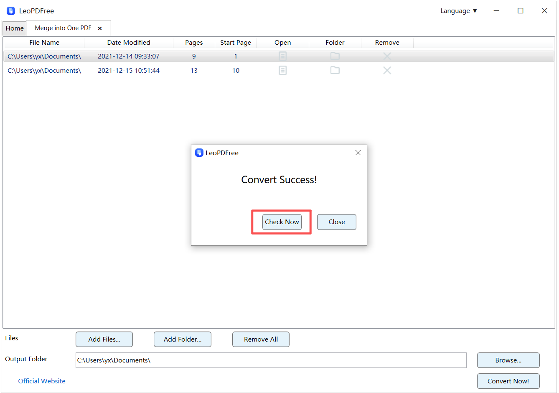559x393 pixels.
Task: Click the LeoPDFree icon in dialog
Action: 199,153
